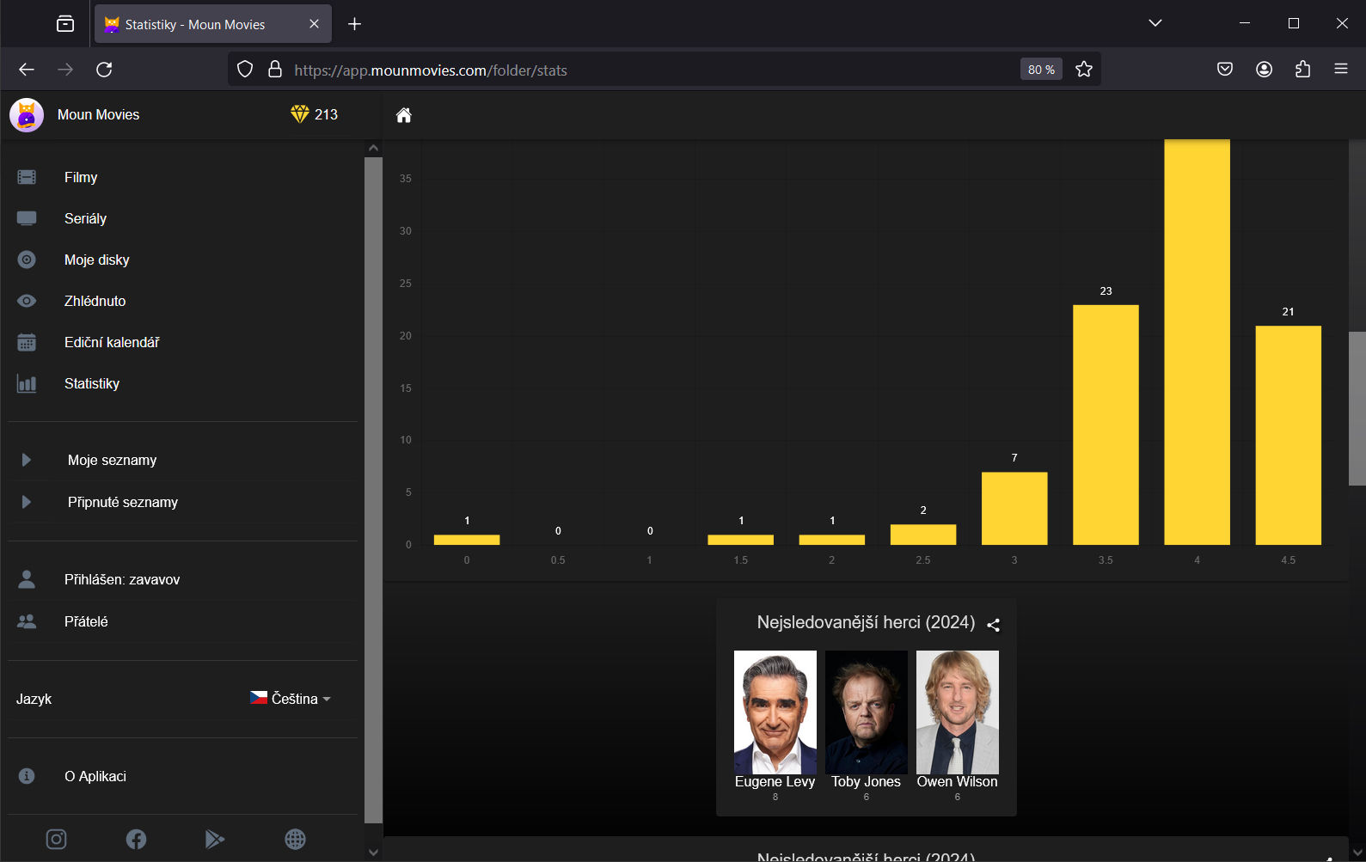The width and height of the screenshot is (1366, 862).
Task: Click the diamond points icon
Action: tap(299, 114)
